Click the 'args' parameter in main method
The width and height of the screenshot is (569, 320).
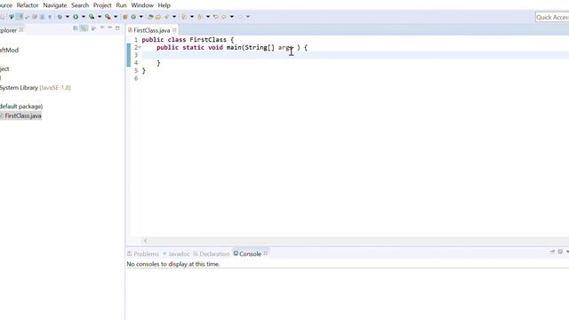pyautogui.click(x=285, y=47)
